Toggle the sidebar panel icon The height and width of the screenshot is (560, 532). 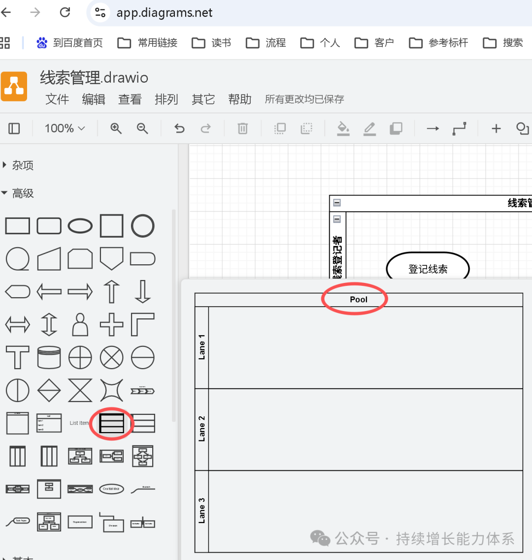click(14, 128)
